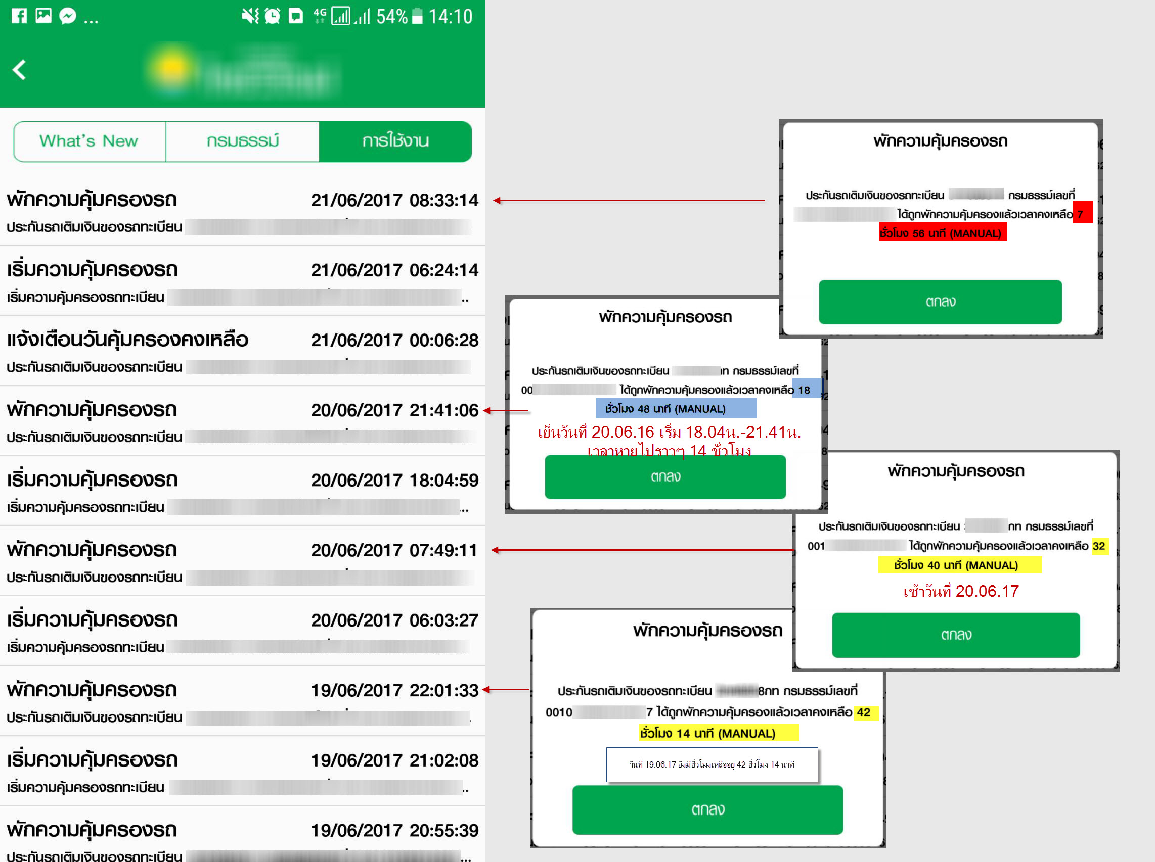Tap the back arrow in green header
Image resolution: width=1155 pixels, height=862 pixels.
pyautogui.click(x=19, y=69)
